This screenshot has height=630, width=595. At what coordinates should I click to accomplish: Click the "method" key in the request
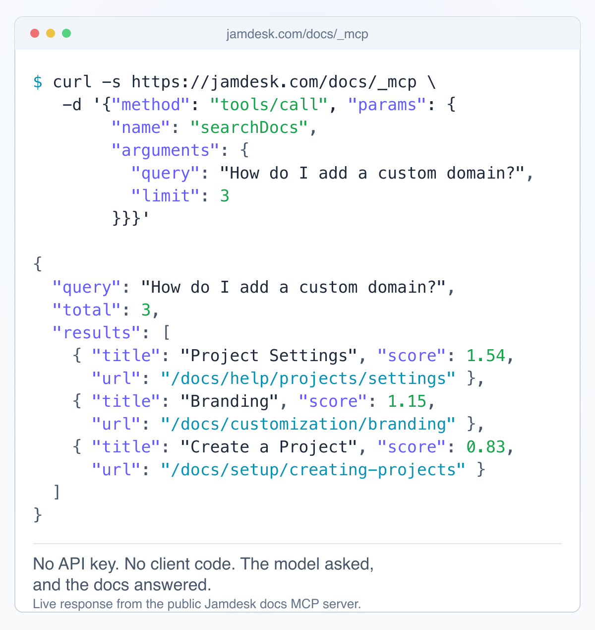coord(151,105)
